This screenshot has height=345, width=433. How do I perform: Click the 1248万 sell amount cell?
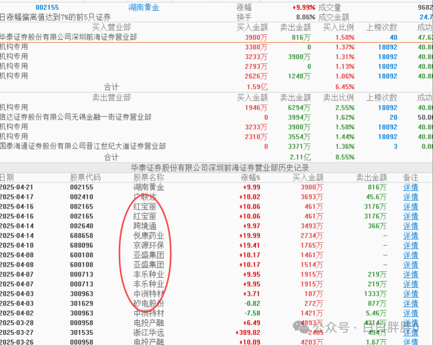[299, 76]
